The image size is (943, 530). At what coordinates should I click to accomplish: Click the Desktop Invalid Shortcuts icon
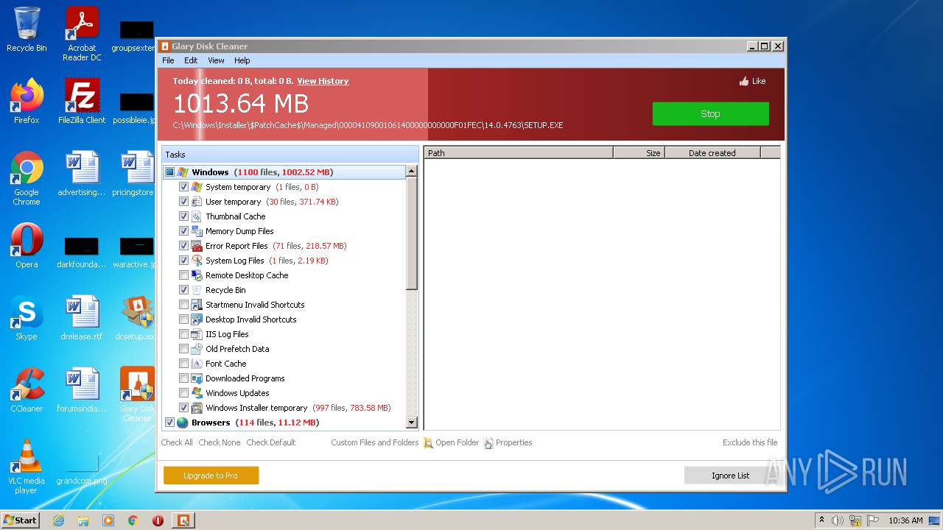pyautogui.click(x=197, y=319)
